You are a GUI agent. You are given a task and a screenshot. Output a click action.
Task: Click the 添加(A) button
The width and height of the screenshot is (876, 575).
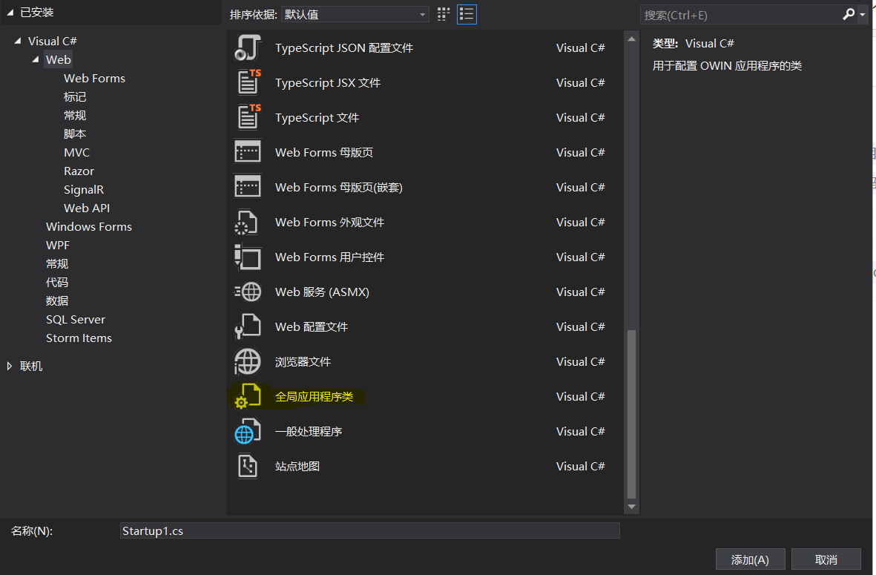(751, 559)
